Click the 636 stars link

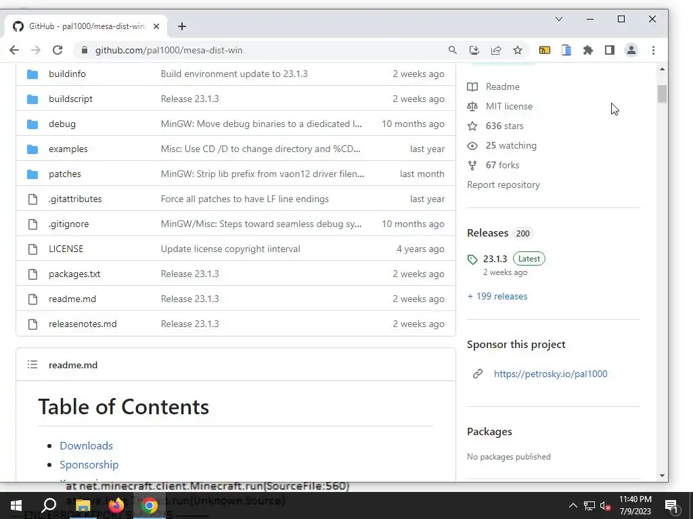pos(504,126)
